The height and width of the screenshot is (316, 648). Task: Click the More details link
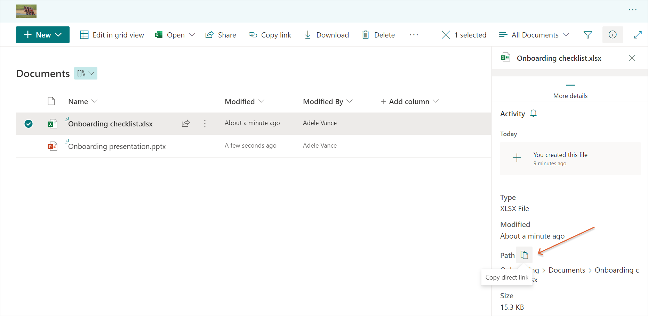click(570, 96)
